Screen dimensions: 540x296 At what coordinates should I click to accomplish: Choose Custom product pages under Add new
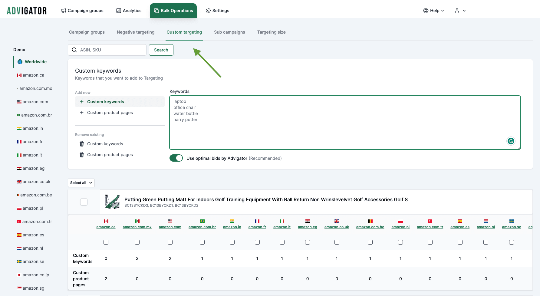pos(120,113)
